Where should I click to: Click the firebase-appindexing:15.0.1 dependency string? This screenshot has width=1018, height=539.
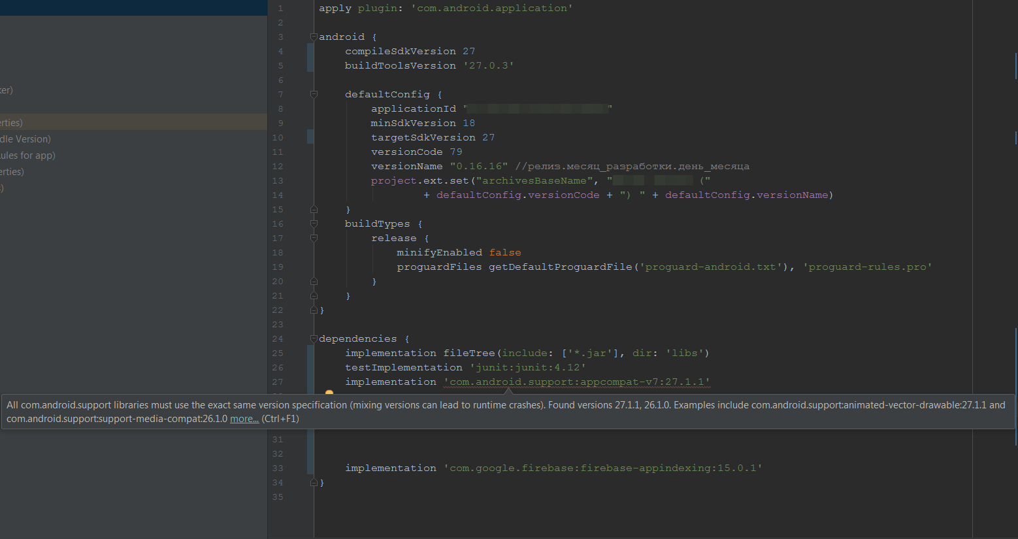pyautogui.click(x=603, y=468)
